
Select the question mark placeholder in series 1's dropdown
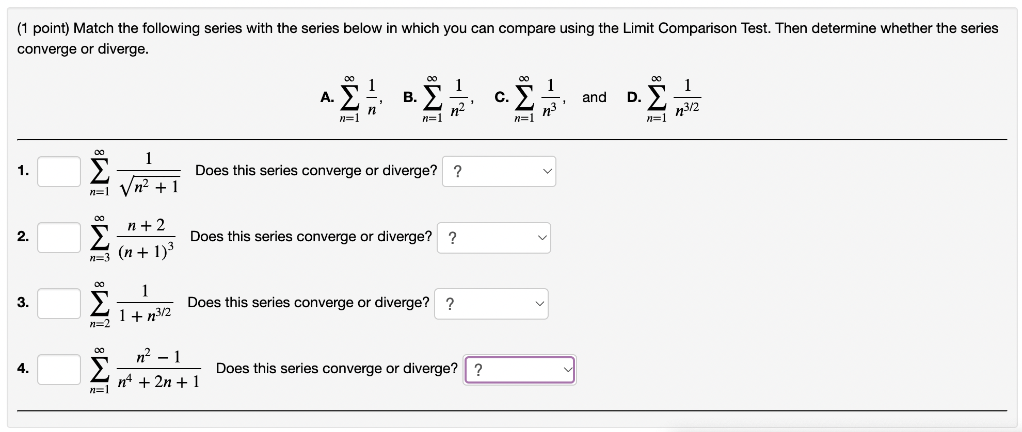(458, 171)
